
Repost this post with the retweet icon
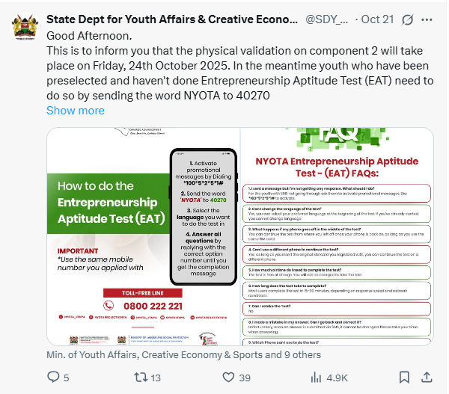[x=139, y=378]
